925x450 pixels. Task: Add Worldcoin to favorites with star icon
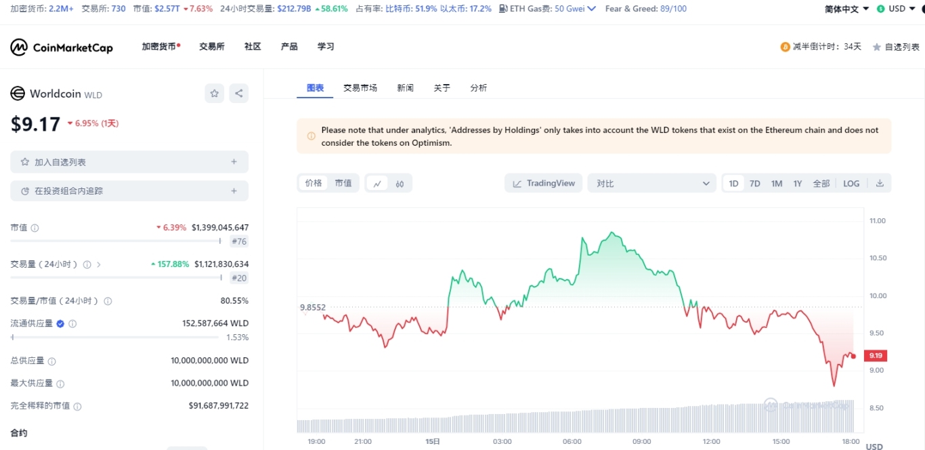pyautogui.click(x=215, y=94)
